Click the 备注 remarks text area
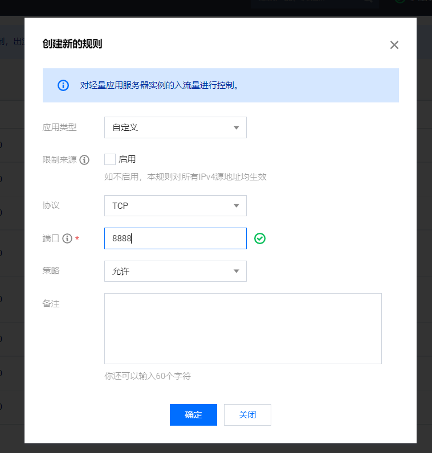Screen dimensions: 432x453 click(x=243, y=328)
